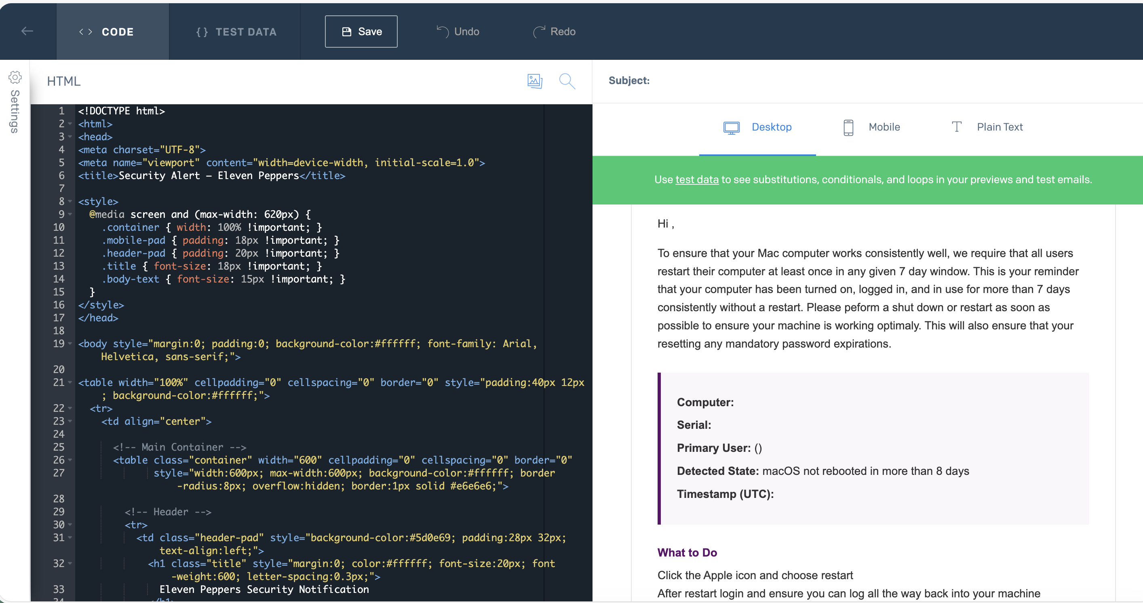
Task: Click the Plain Text T icon
Action: [x=957, y=127]
